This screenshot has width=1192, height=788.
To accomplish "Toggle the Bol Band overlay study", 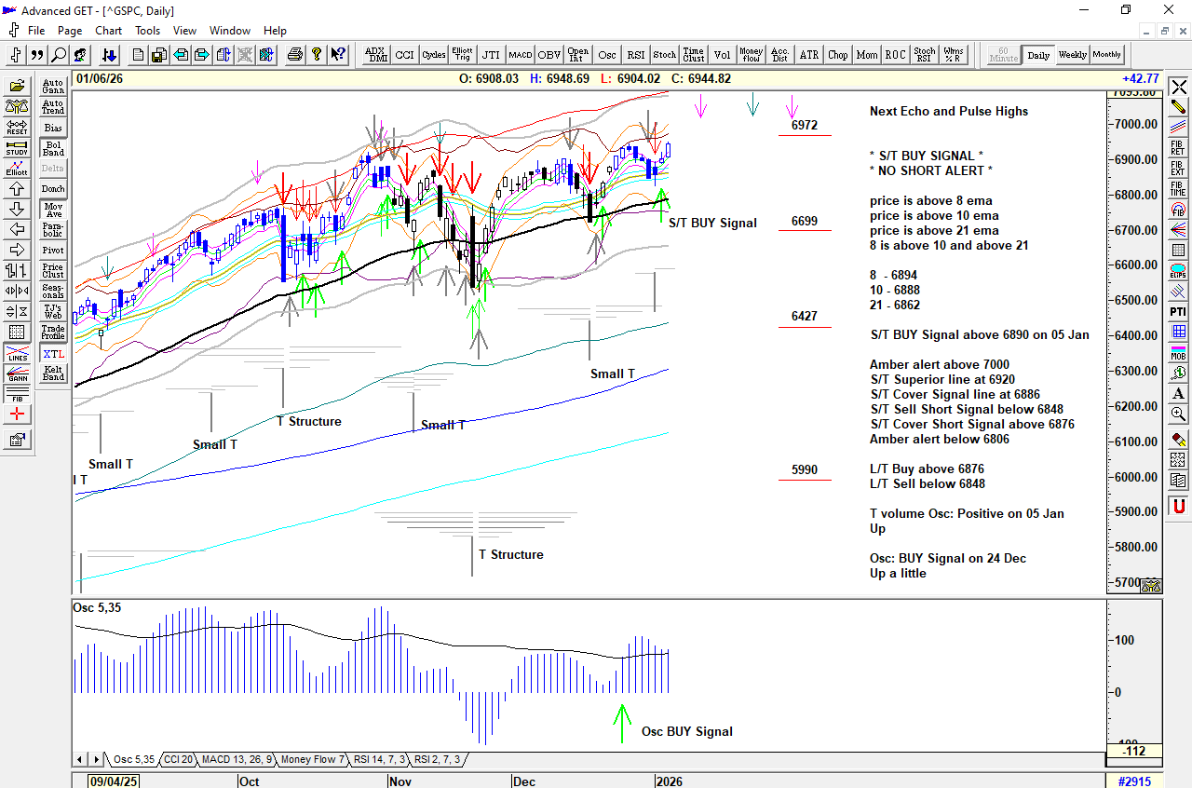I will click(53, 148).
